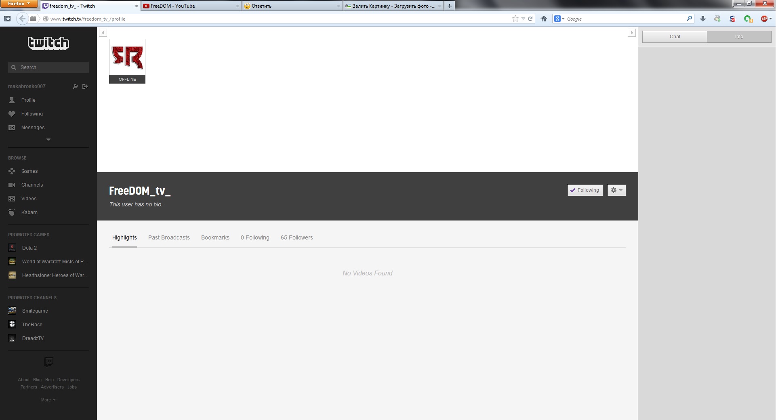Switch to the FreeDOM - YouTube browser tab

point(191,6)
